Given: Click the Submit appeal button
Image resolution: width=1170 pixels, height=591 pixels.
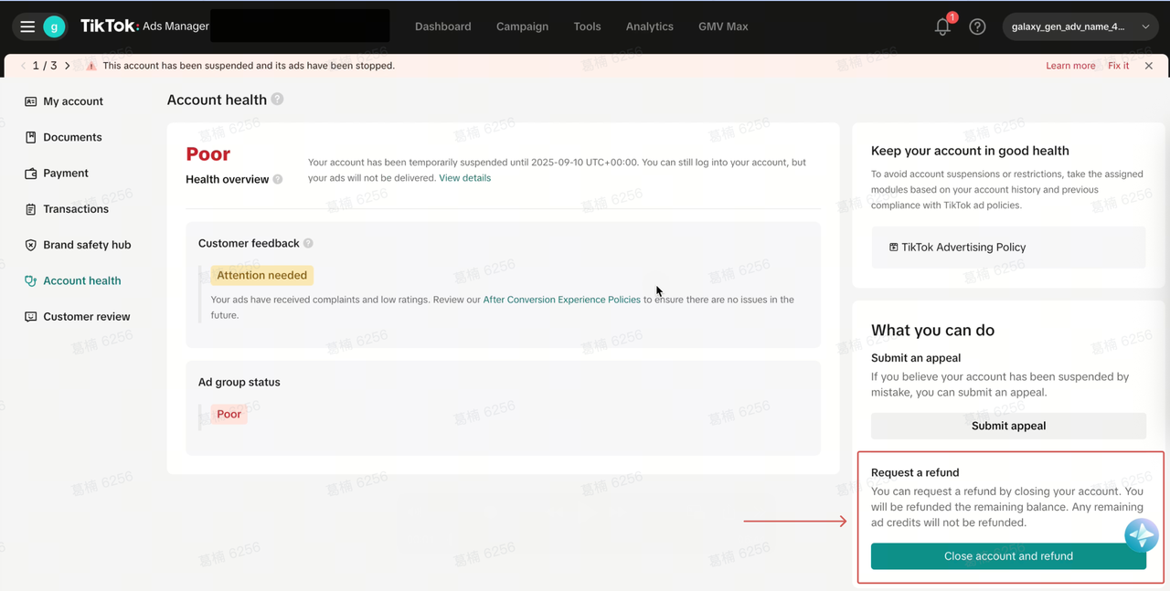Looking at the screenshot, I should click(1007, 426).
